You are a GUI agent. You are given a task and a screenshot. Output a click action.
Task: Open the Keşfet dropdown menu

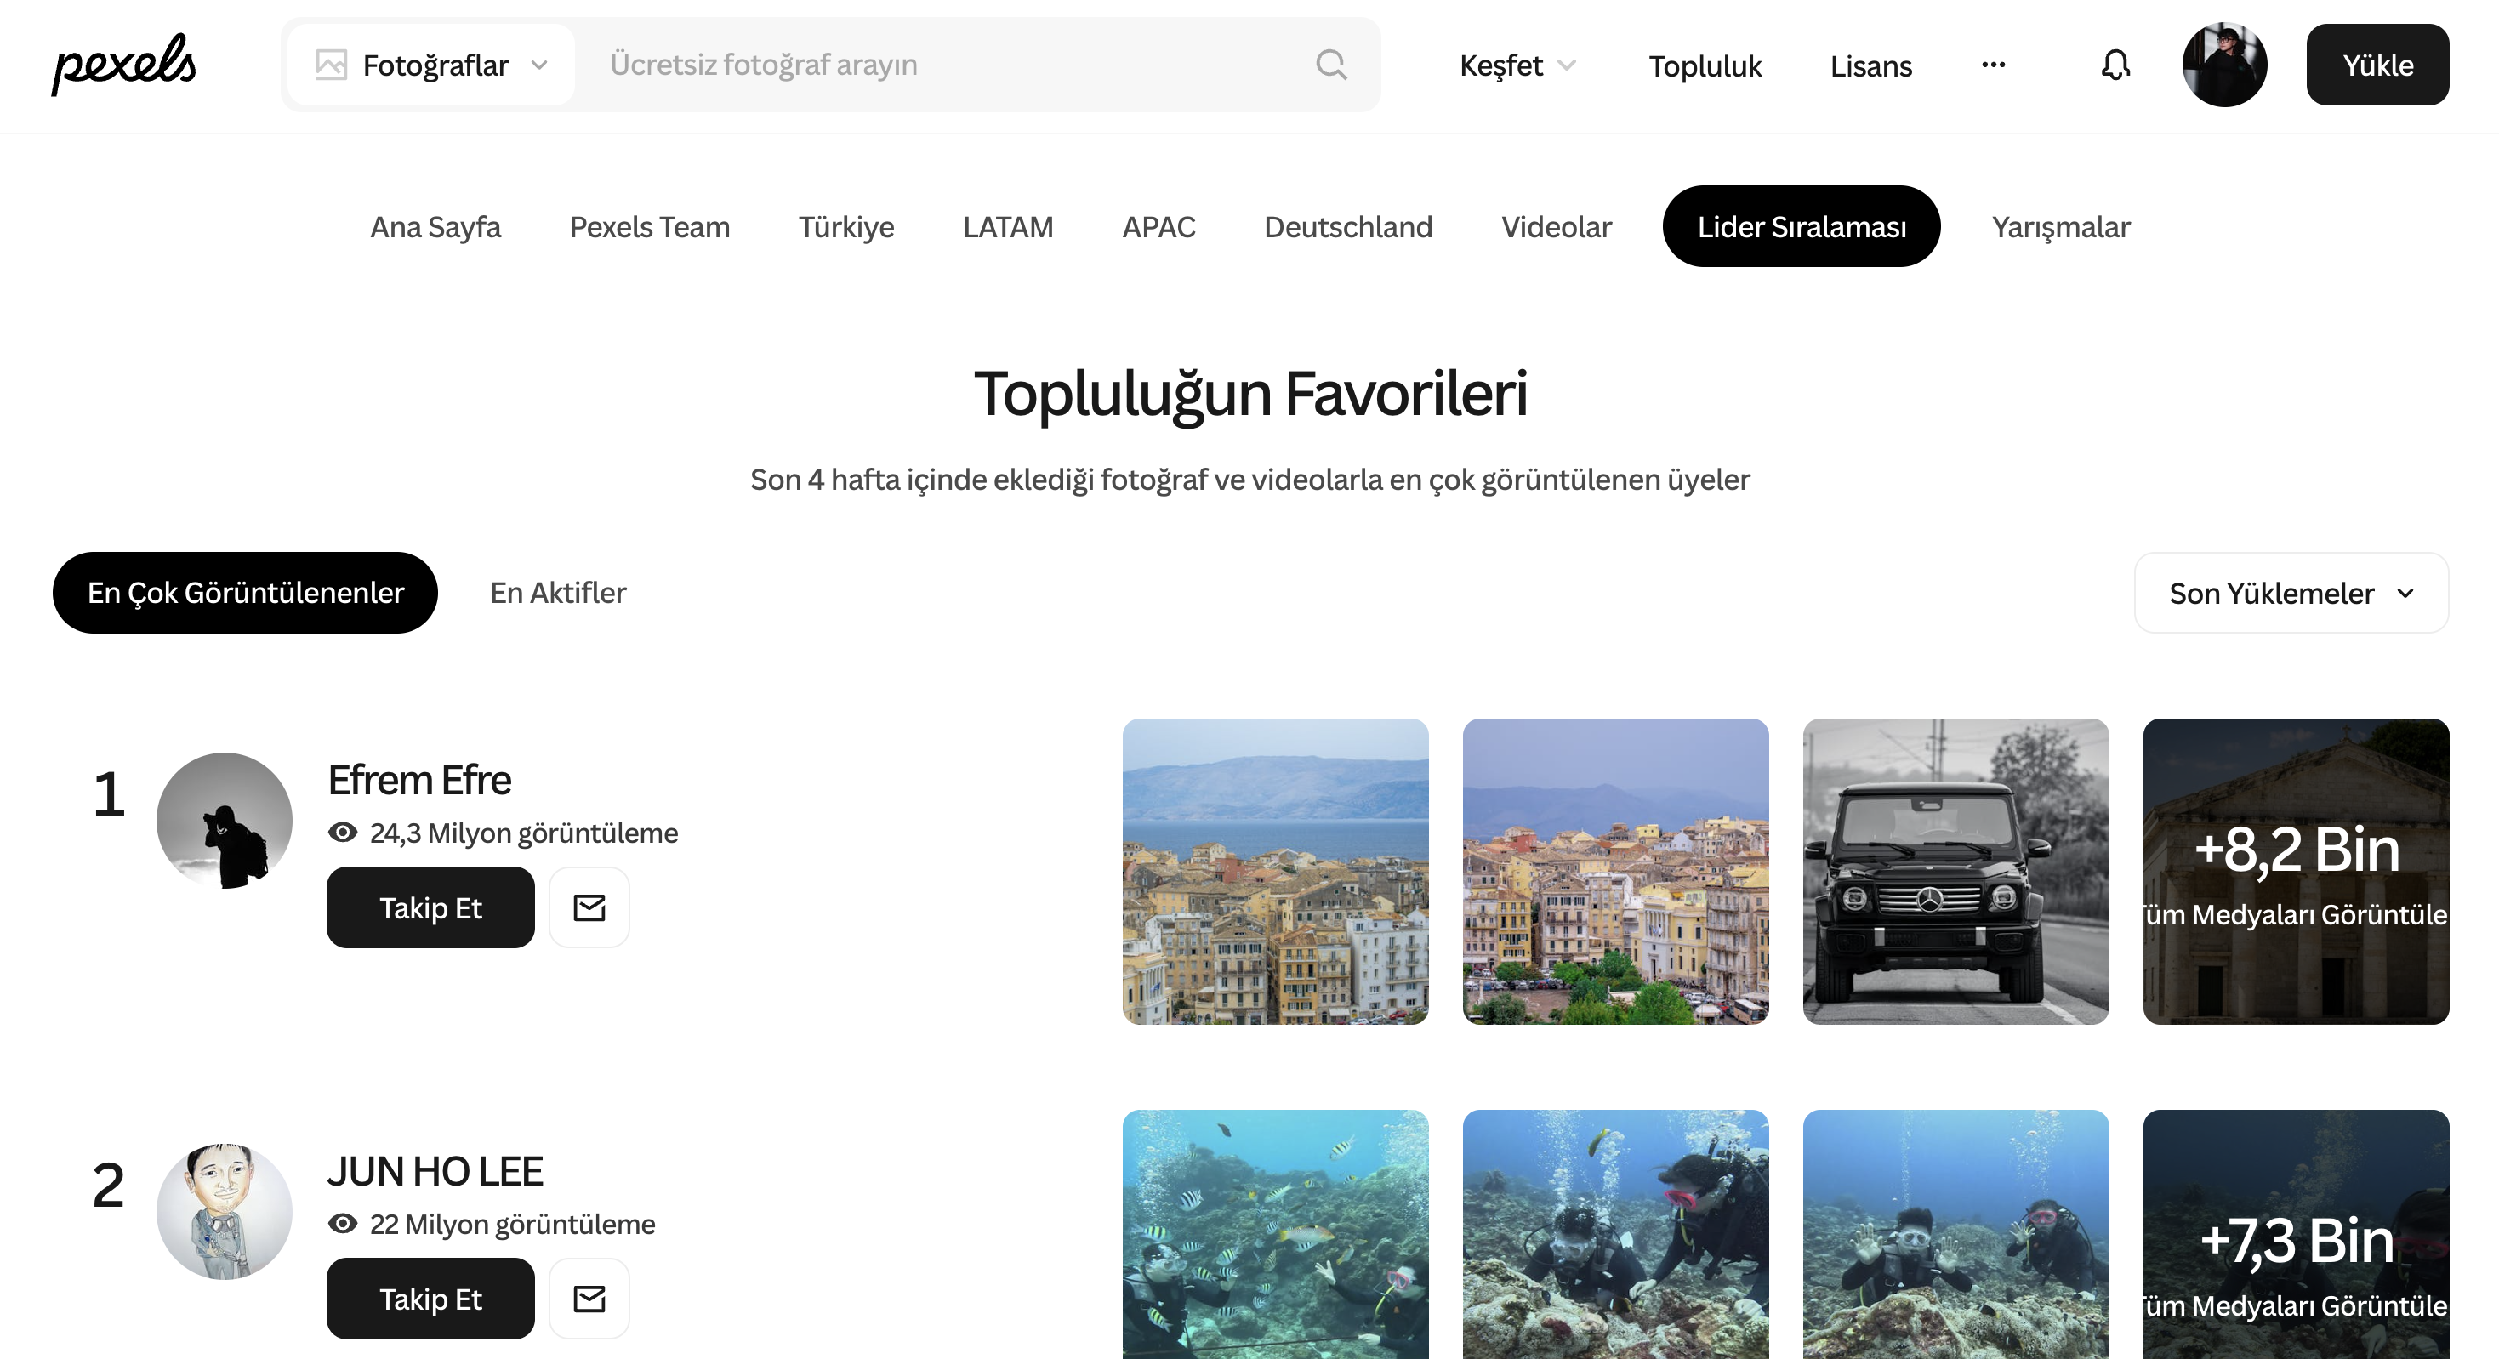click(x=1517, y=65)
